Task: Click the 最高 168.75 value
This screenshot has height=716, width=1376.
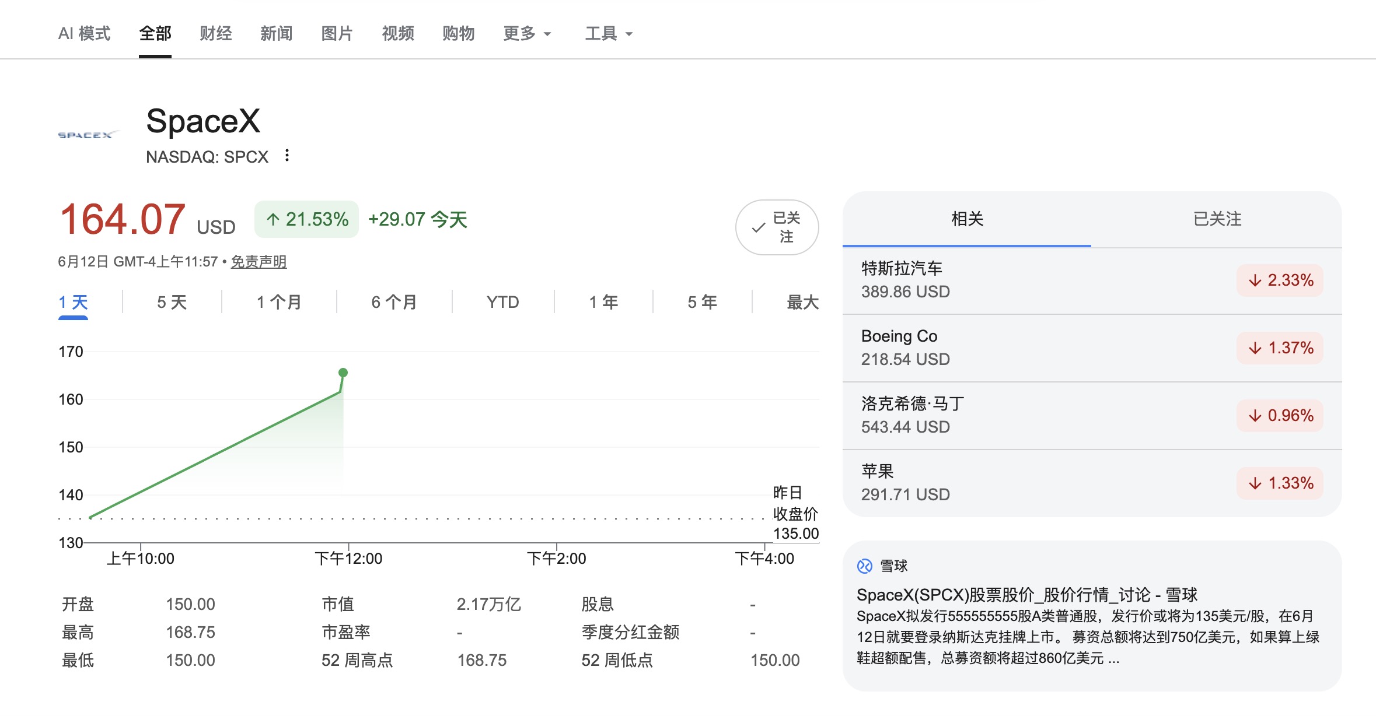Action: click(190, 632)
